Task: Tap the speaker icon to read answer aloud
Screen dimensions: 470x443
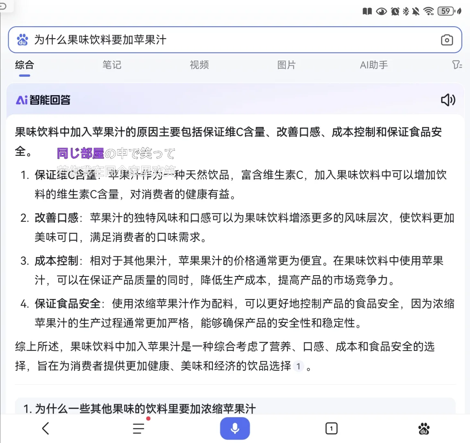Action: (448, 100)
